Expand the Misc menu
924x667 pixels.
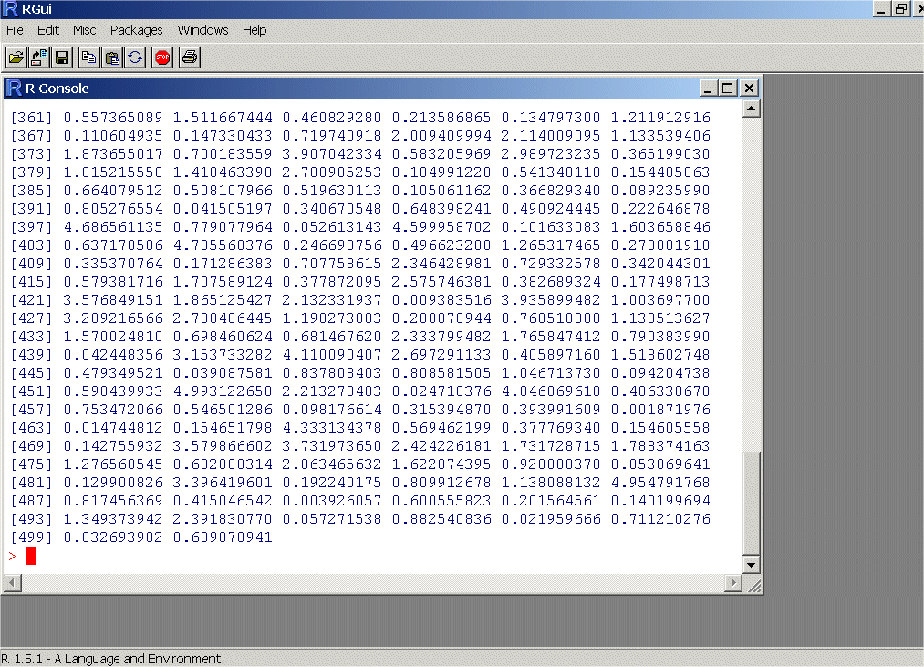point(84,30)
